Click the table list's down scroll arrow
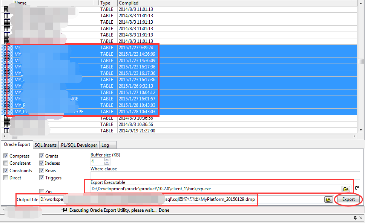 tap(360, 130)
